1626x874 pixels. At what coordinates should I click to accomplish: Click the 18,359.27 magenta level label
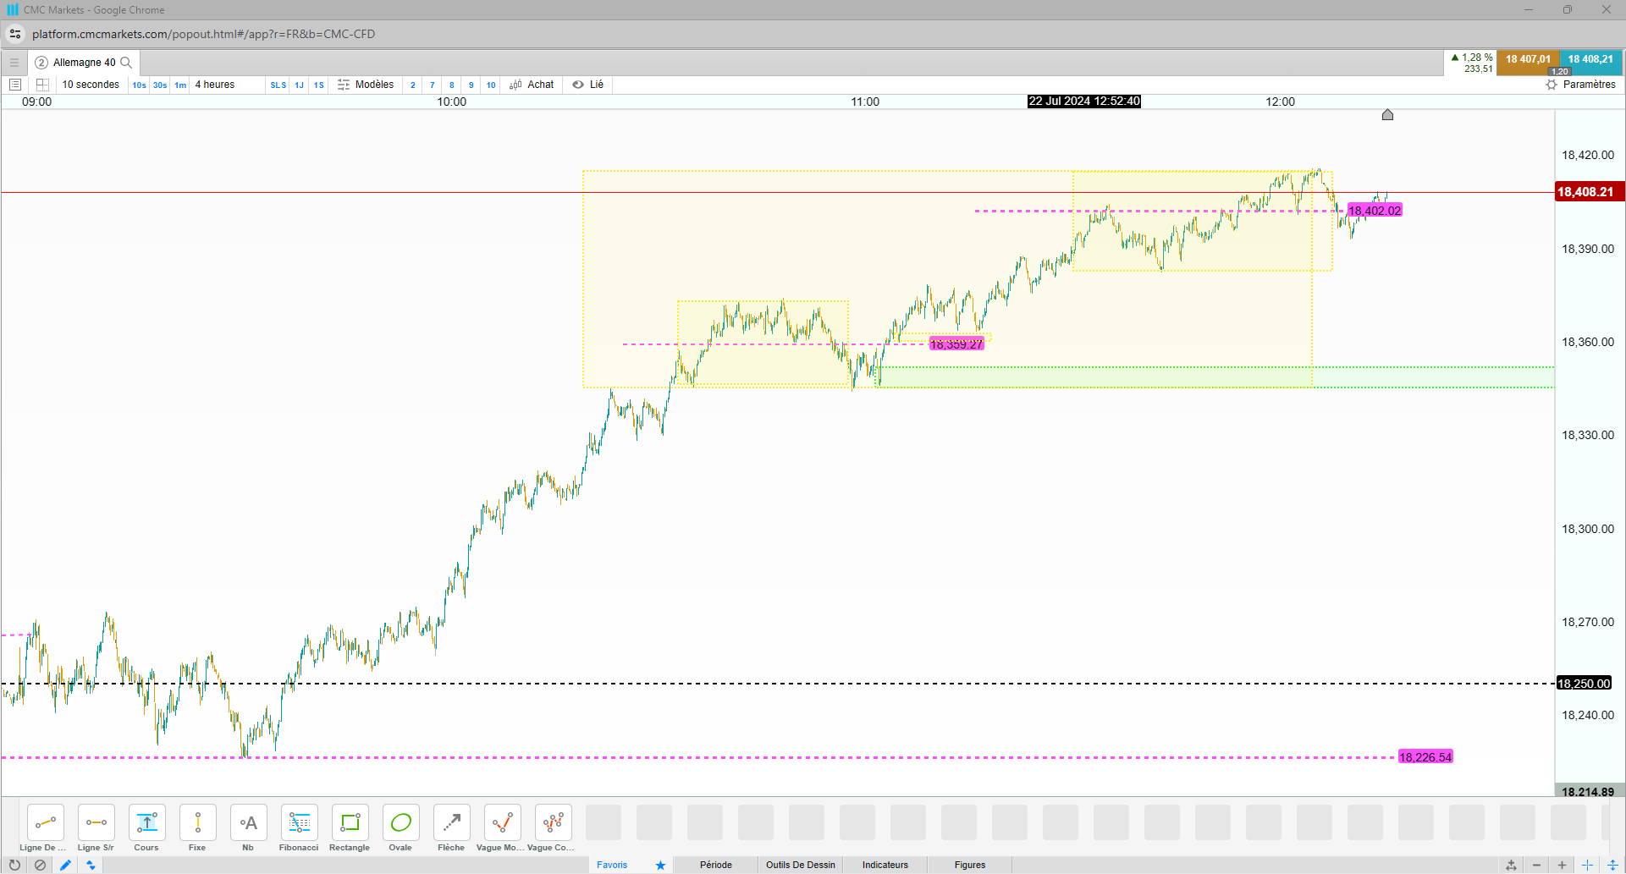tap(956, 344)
